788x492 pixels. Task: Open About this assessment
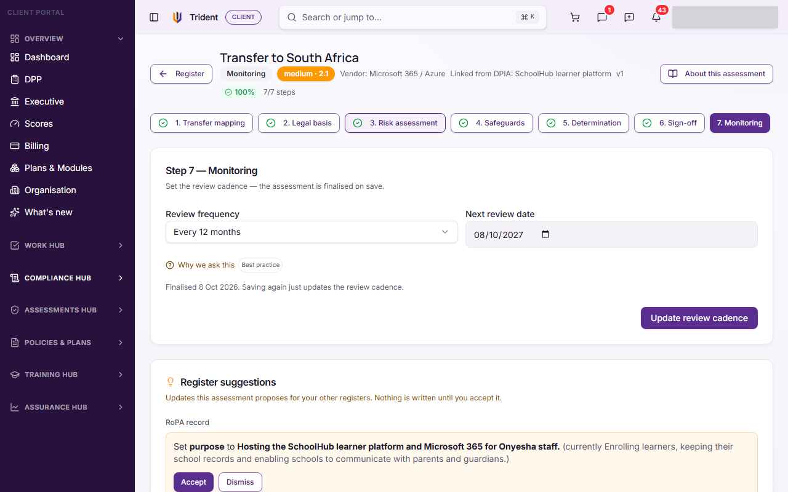pyautogui.click(x=717, y=74)
